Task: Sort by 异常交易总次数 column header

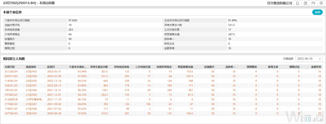Action: click(99, 67)
